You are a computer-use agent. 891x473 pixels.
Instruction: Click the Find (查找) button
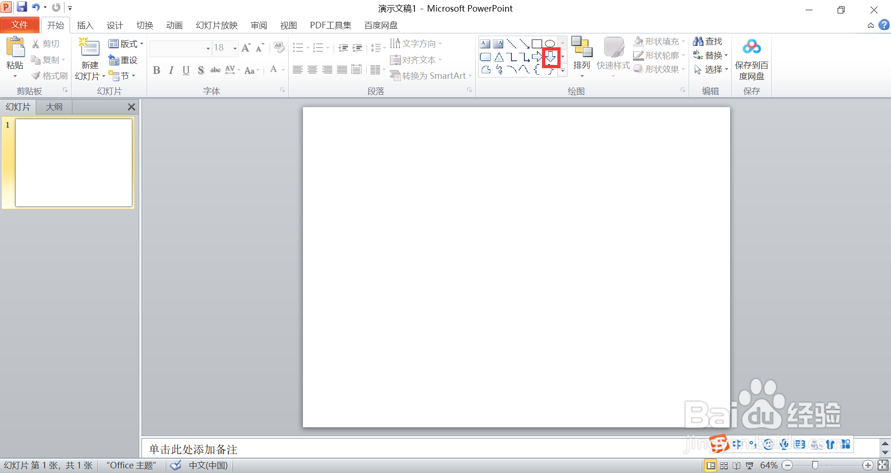(x=708, y=41)
